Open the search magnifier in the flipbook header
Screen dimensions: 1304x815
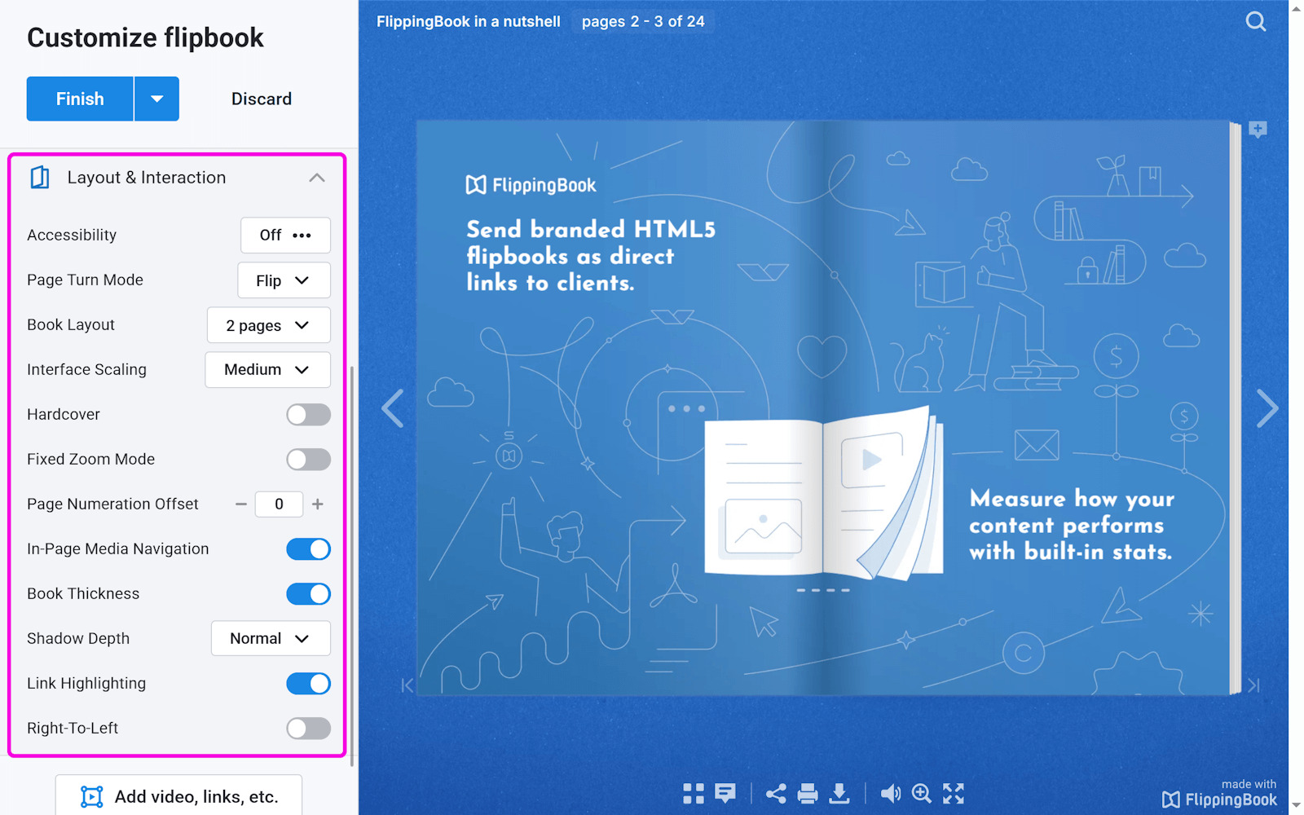point(1256,21)
